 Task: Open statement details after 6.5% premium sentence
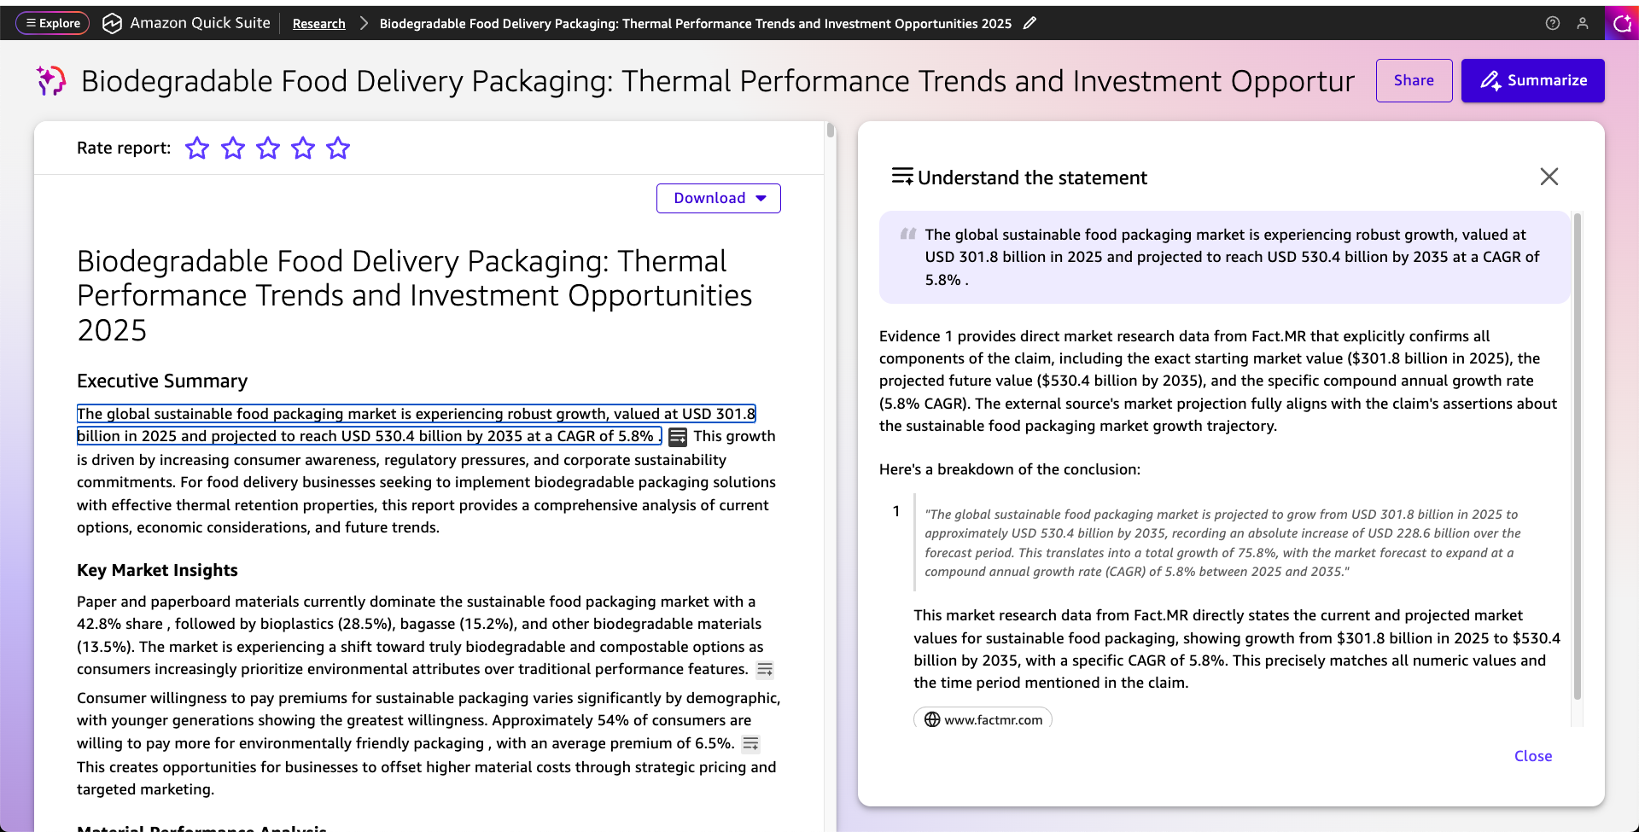coord(750,744)
